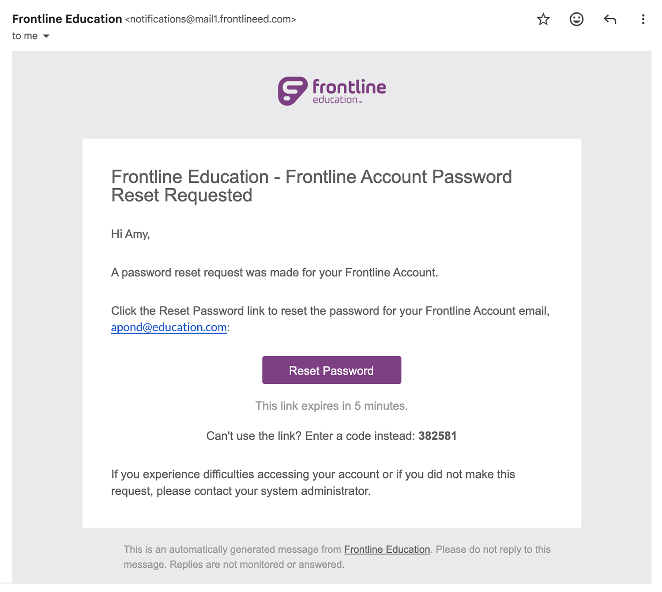Click the sender address notifications@mail1.frontlineed.com
This screenshot has width=662, height=592.
pyautogui.click(x=211, y=19)
